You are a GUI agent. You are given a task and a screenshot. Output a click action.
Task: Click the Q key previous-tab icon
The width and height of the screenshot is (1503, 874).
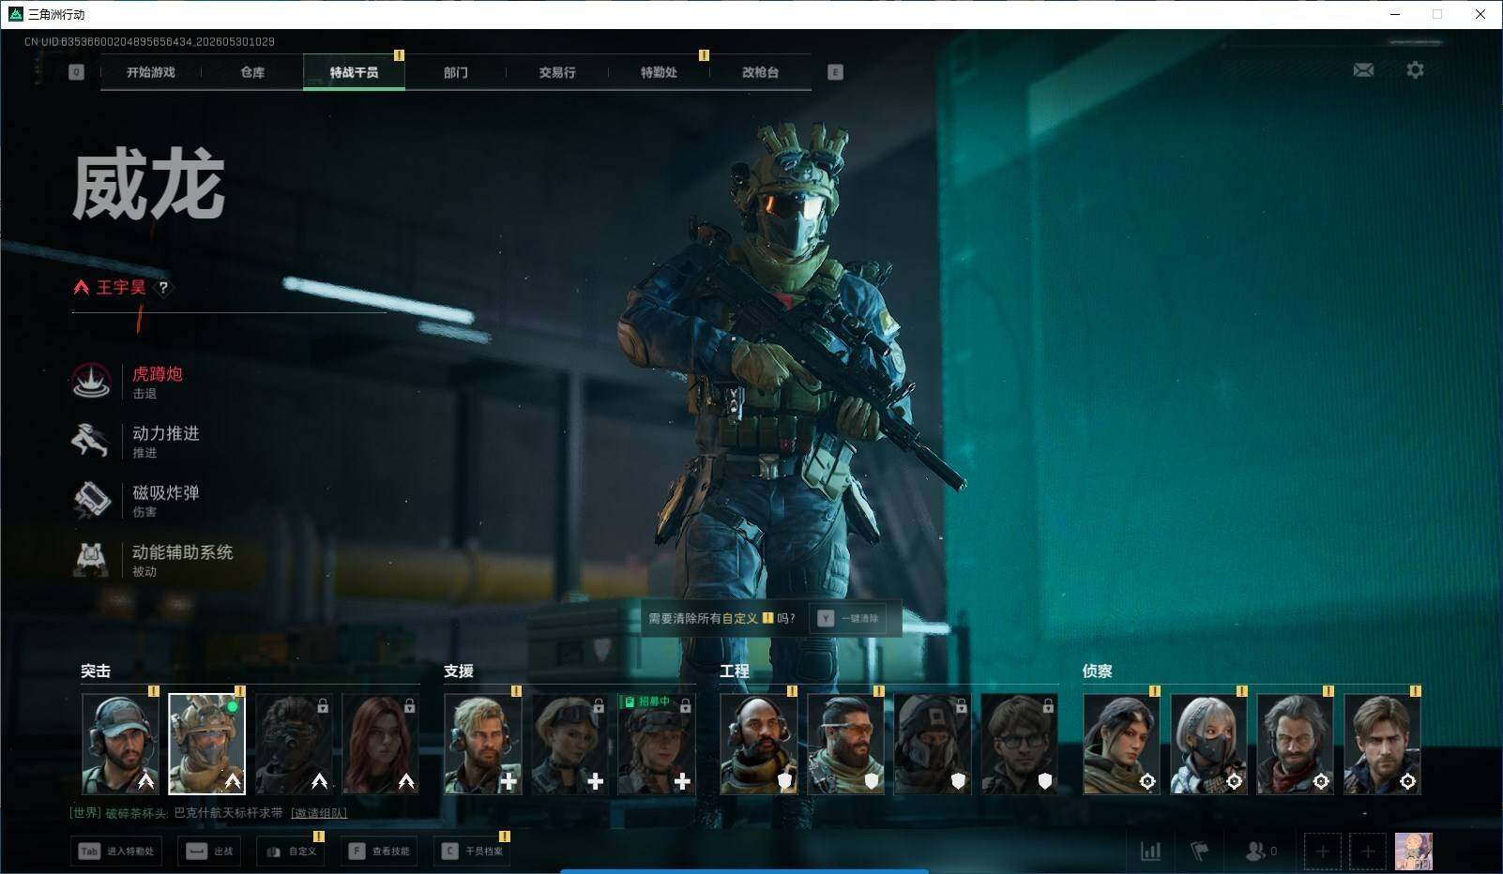(x=77, y=72)
